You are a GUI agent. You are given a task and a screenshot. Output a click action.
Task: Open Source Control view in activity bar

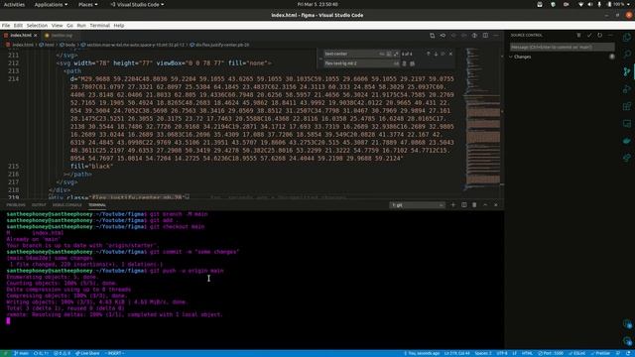coord(627,71)
